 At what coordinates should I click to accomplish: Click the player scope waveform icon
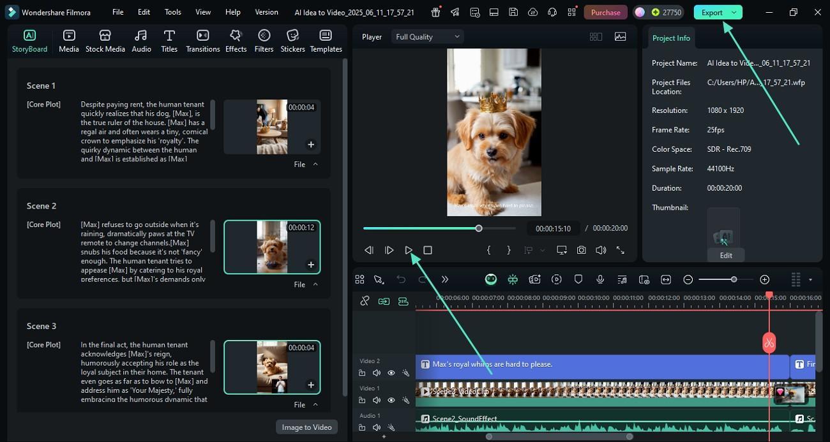coord(620,37)
